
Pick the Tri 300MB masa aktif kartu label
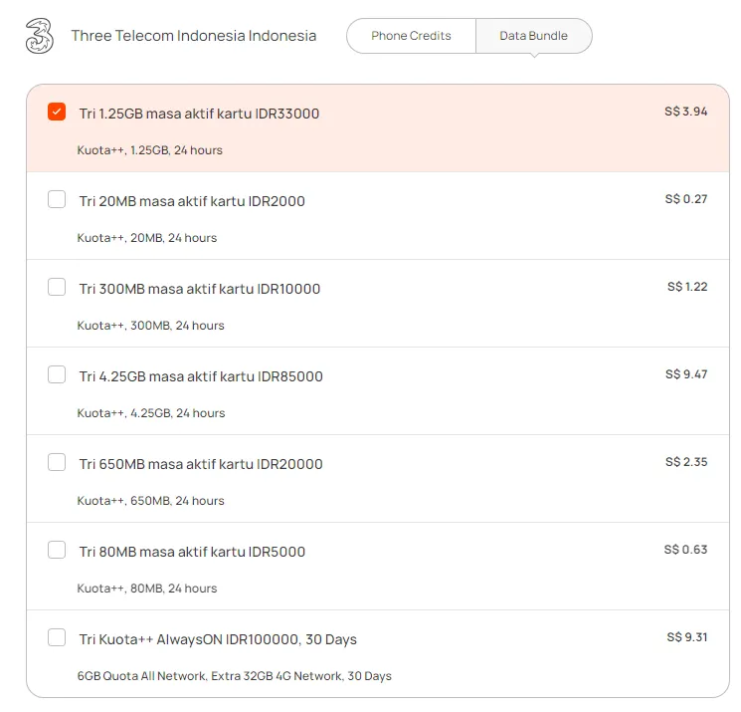pos(200,289)
